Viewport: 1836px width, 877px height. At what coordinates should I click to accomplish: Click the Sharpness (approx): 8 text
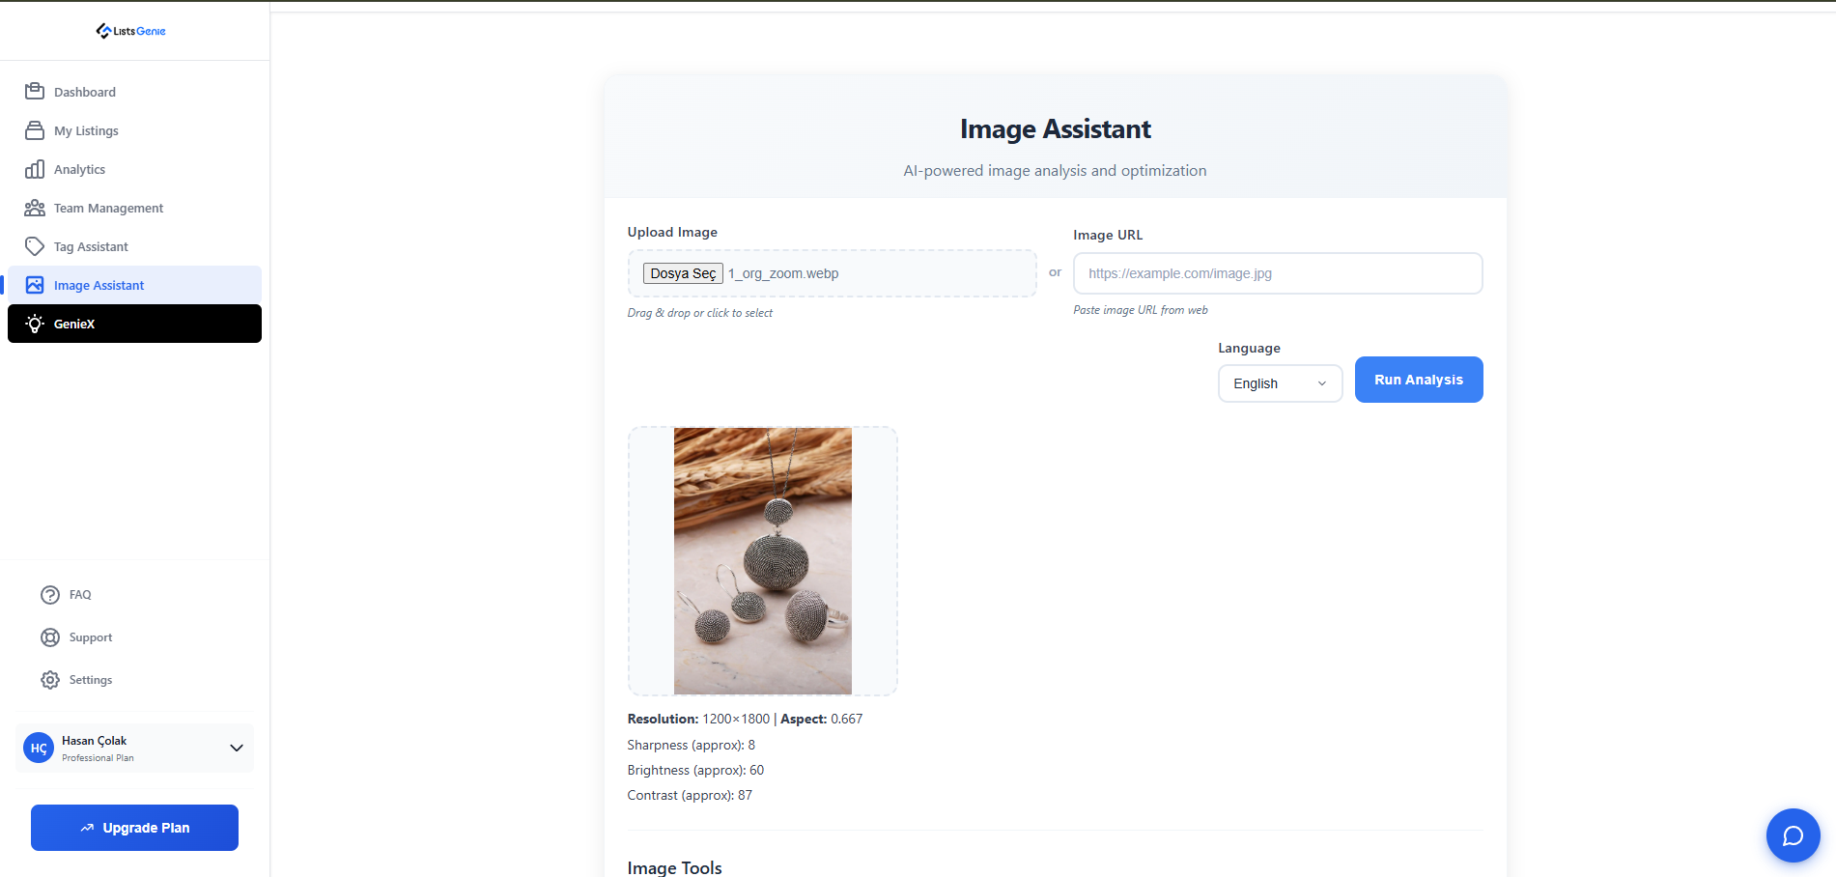[692, 745]
